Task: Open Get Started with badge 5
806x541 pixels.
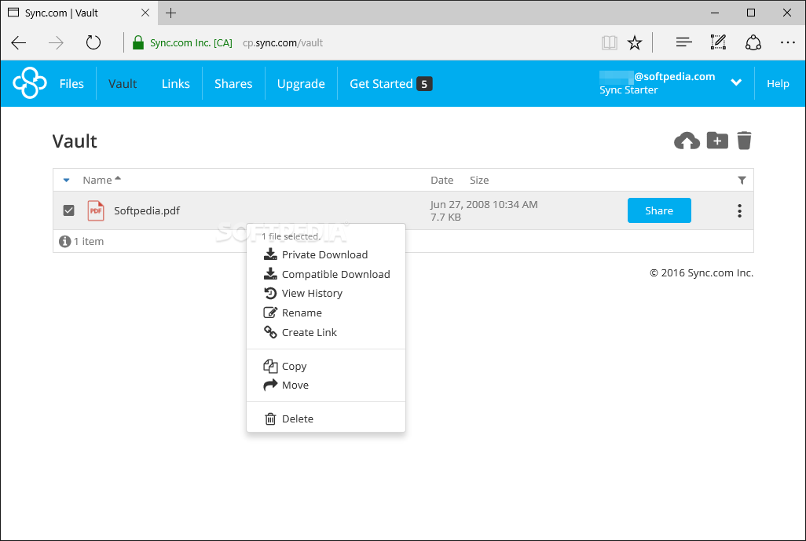Action: 390,84
